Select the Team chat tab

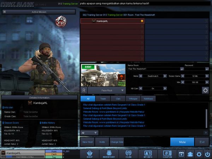[x=103, y=99]
